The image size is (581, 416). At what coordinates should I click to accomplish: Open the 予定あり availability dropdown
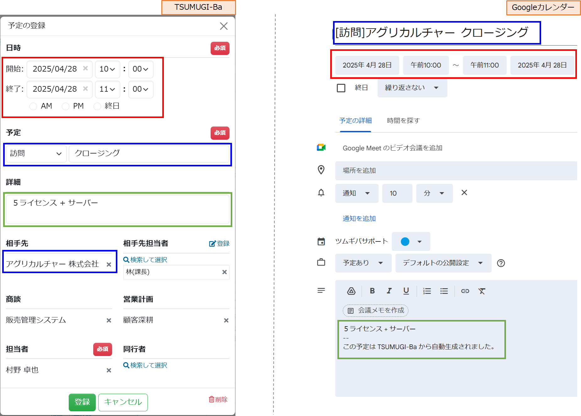pos(363,263)
